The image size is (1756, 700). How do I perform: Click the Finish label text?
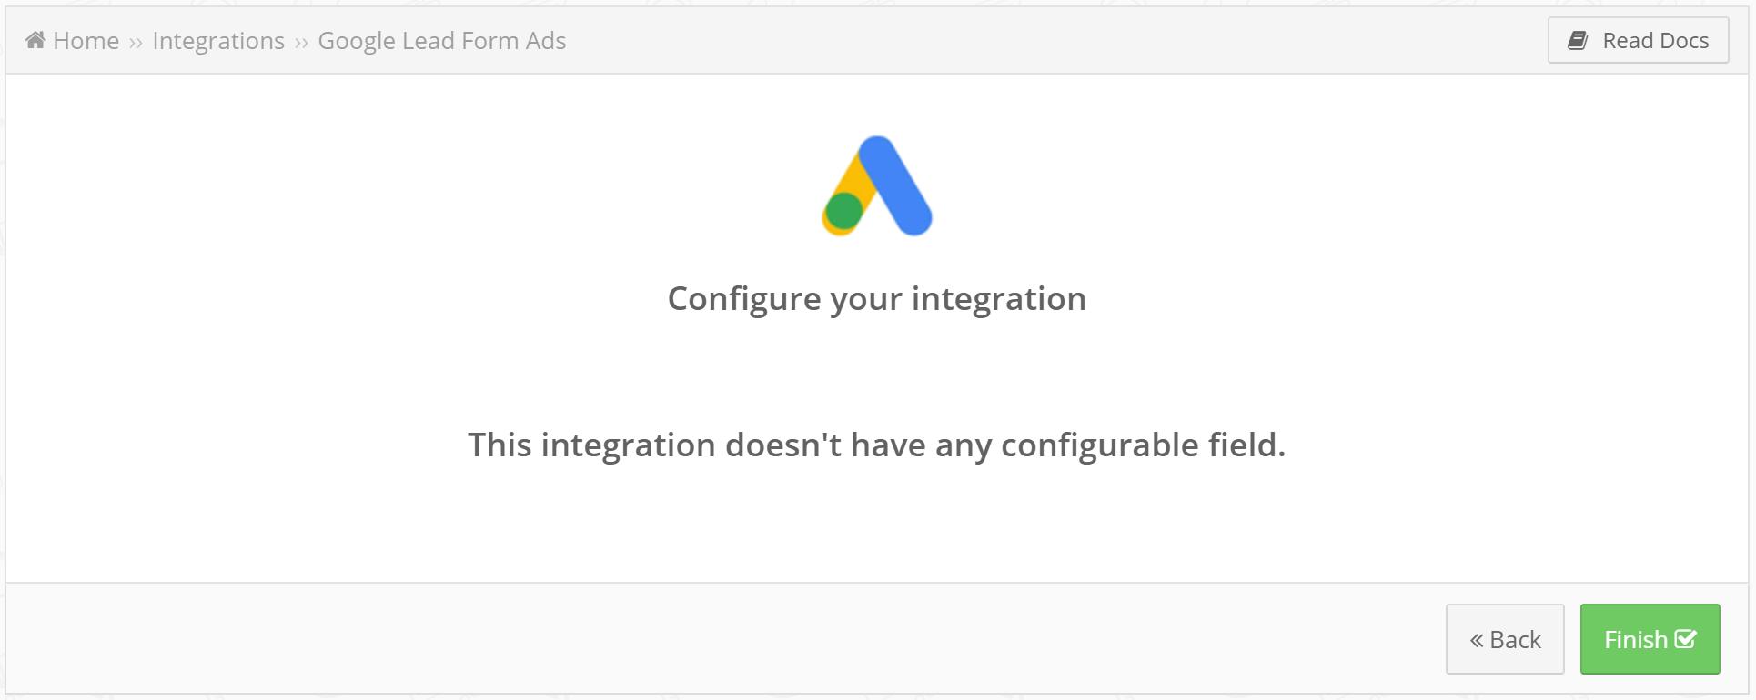tap(1636, 640)
